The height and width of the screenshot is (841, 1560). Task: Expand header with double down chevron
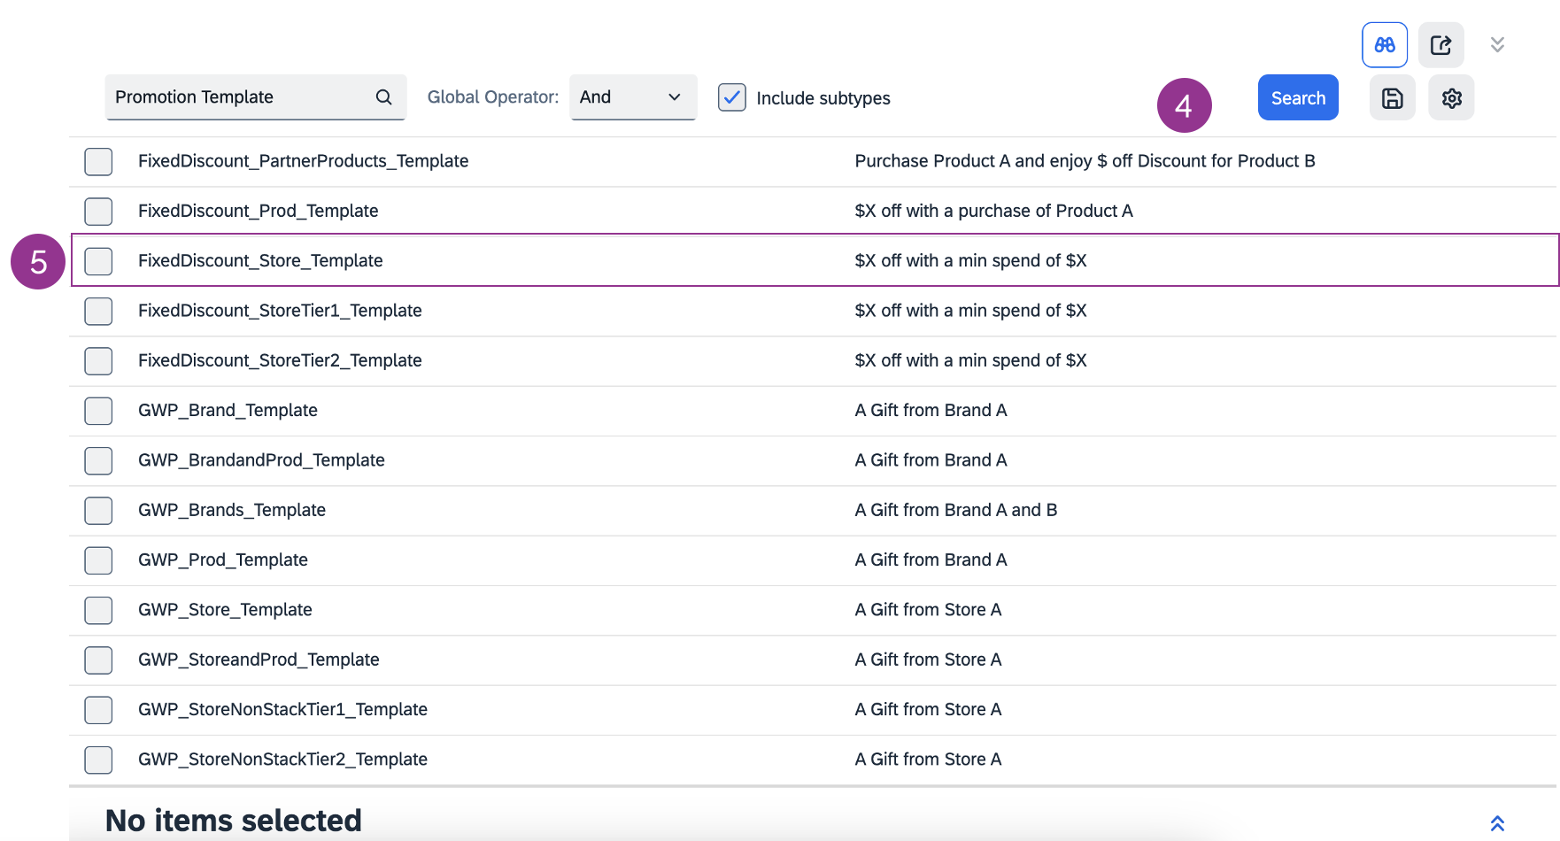tap(1497, 45)
